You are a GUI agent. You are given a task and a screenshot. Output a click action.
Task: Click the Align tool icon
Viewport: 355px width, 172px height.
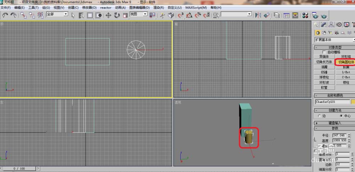[x=267, y=15]
